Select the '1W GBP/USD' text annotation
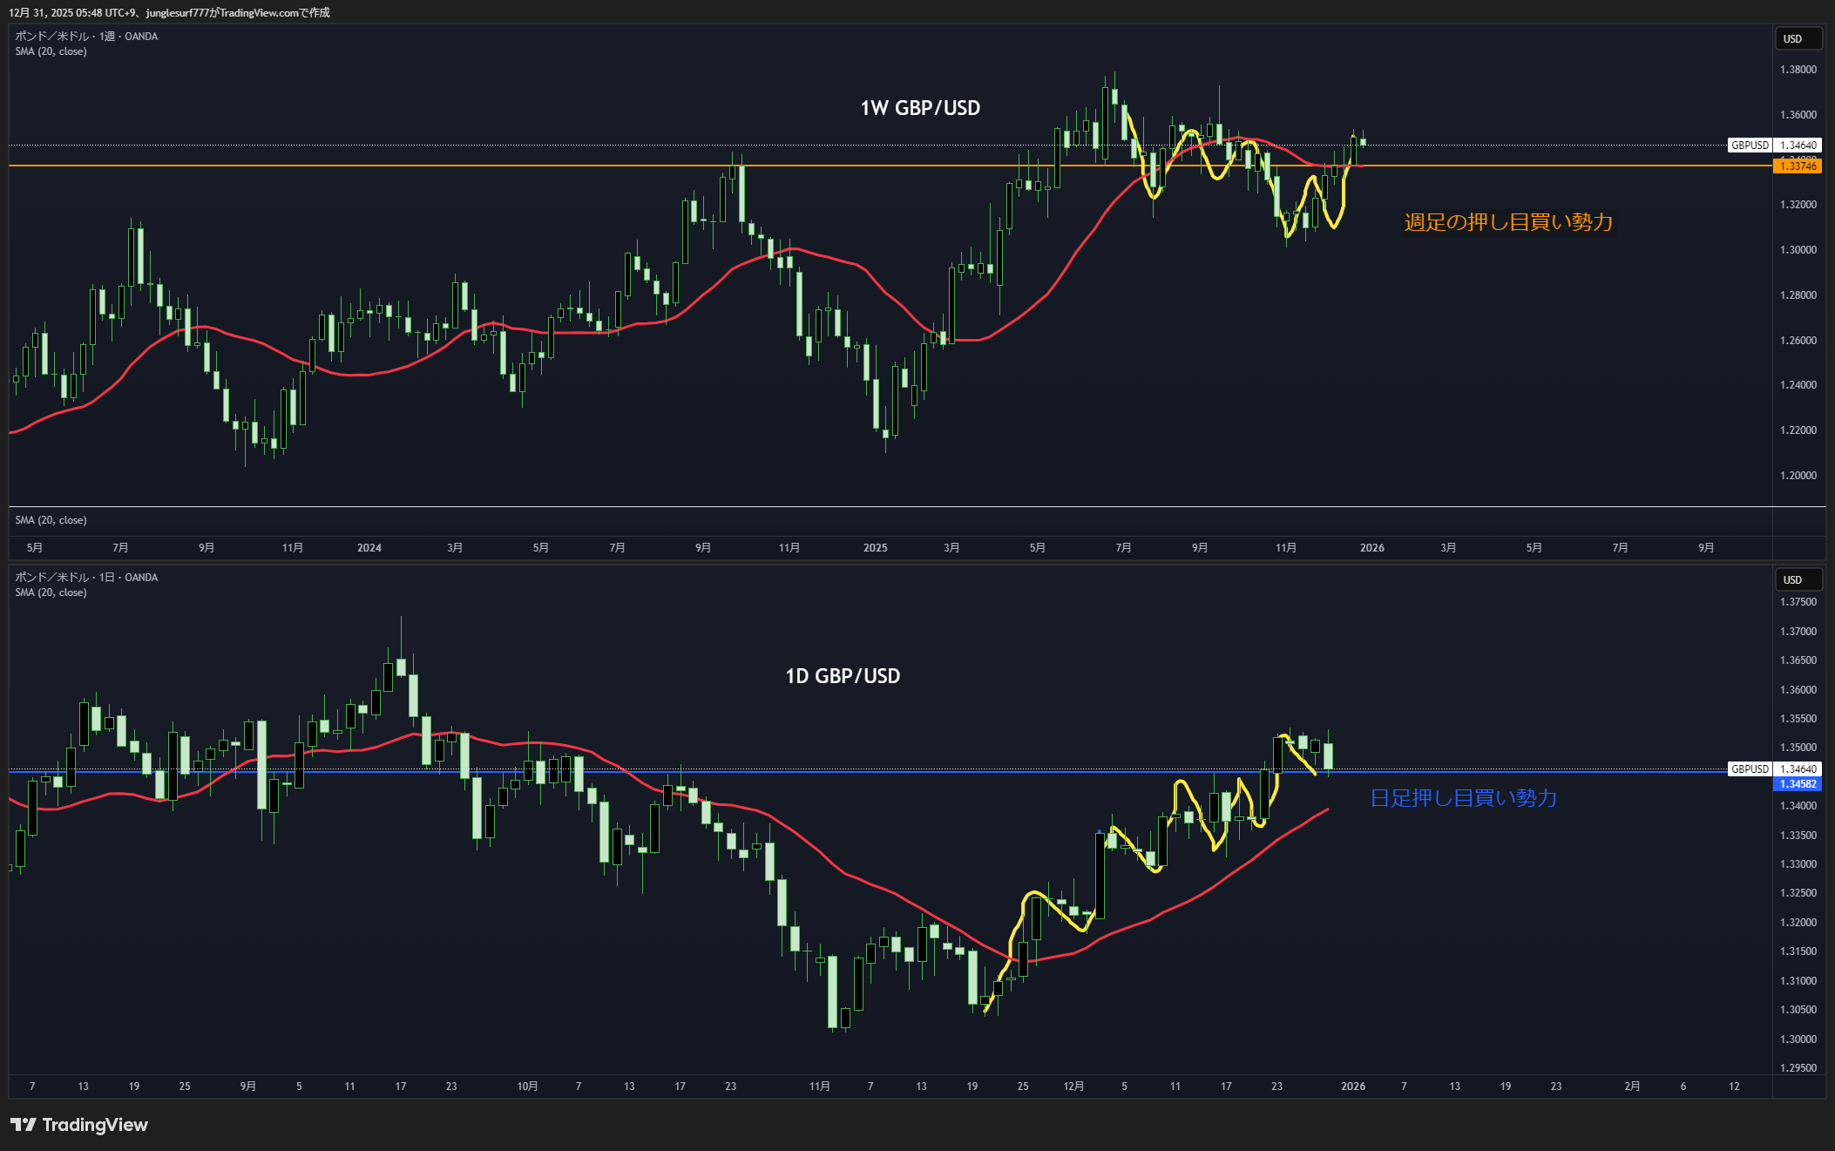Viewport: 1835px width, 1151px height. pyautogui.click(x=919, y=108)
